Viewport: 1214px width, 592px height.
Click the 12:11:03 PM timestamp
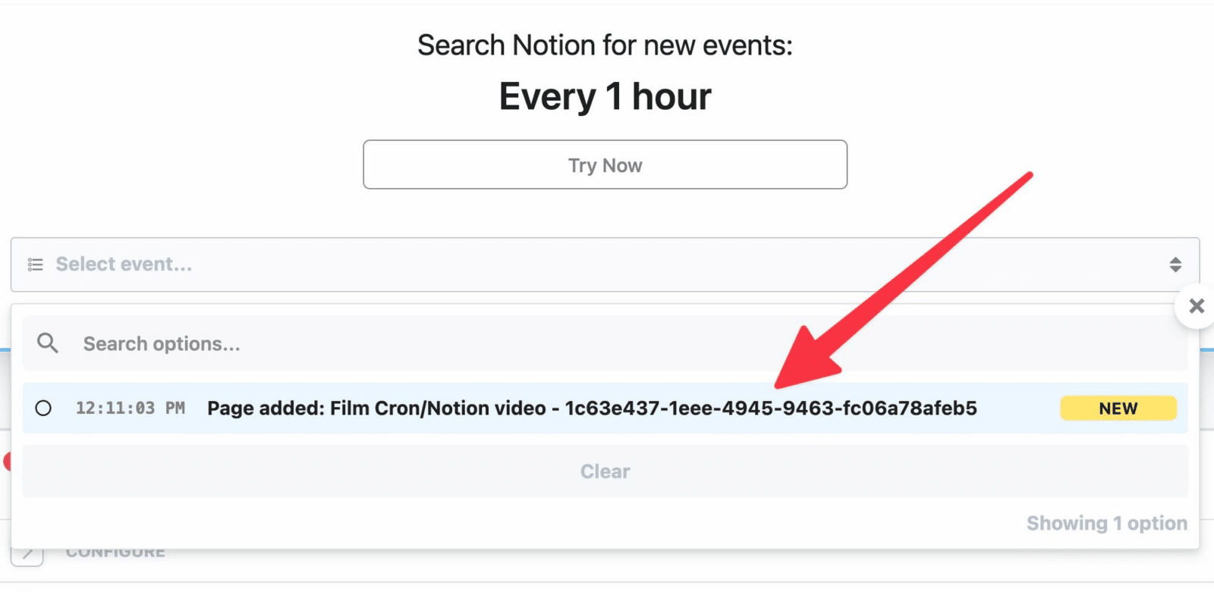(131, 409)
